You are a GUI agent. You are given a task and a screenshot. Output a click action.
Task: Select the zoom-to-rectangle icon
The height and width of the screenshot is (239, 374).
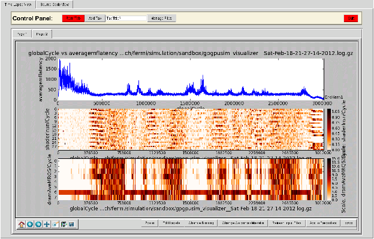coord(55,224)
